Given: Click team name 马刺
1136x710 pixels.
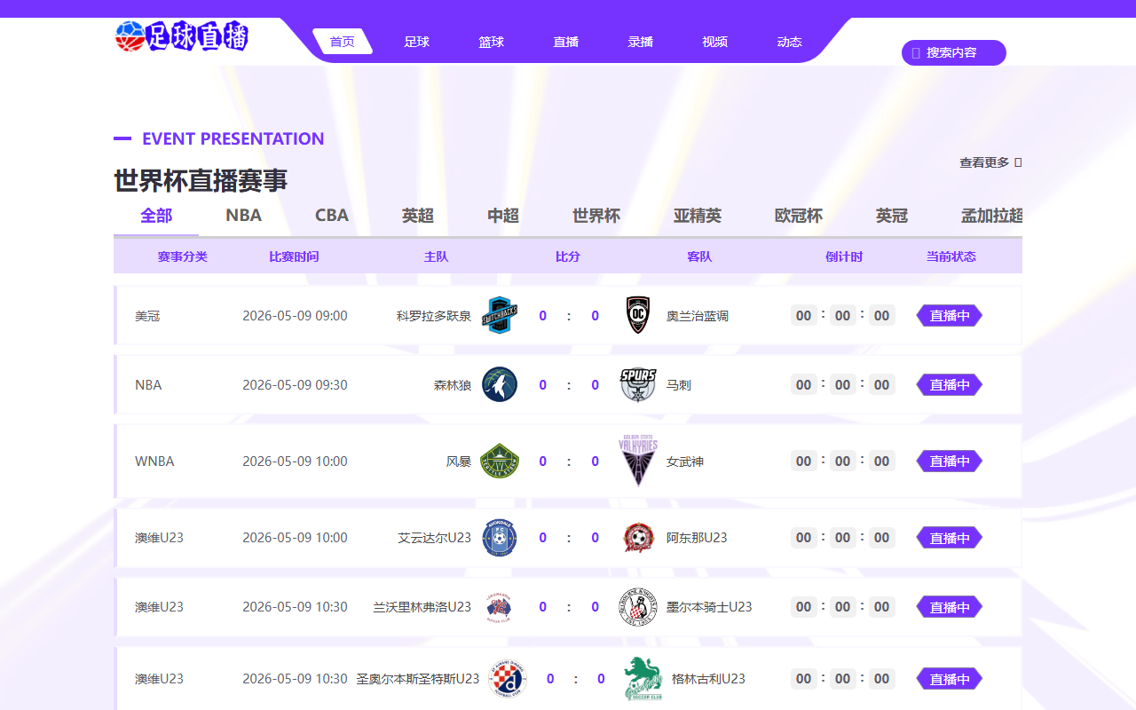Looking at the screenshot, I should pyautogui.click(x=679, y=385).
